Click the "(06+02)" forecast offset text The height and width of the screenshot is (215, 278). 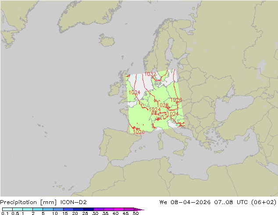(x=264, y=202)
